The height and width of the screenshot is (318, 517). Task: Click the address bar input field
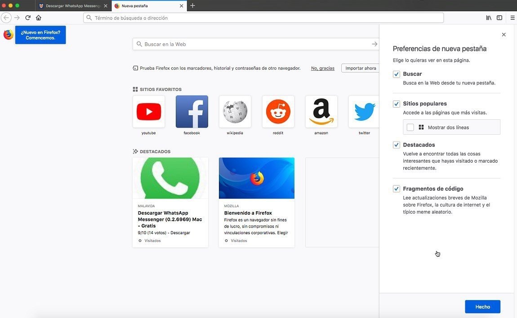(263, 18)
